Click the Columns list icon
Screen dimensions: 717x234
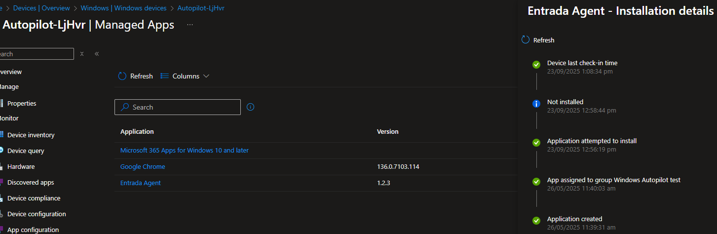(165, 76)
